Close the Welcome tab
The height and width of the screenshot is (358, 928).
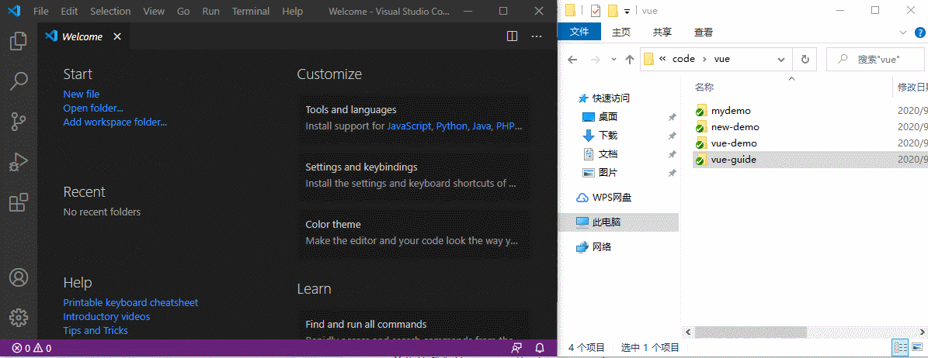[117, 36]
